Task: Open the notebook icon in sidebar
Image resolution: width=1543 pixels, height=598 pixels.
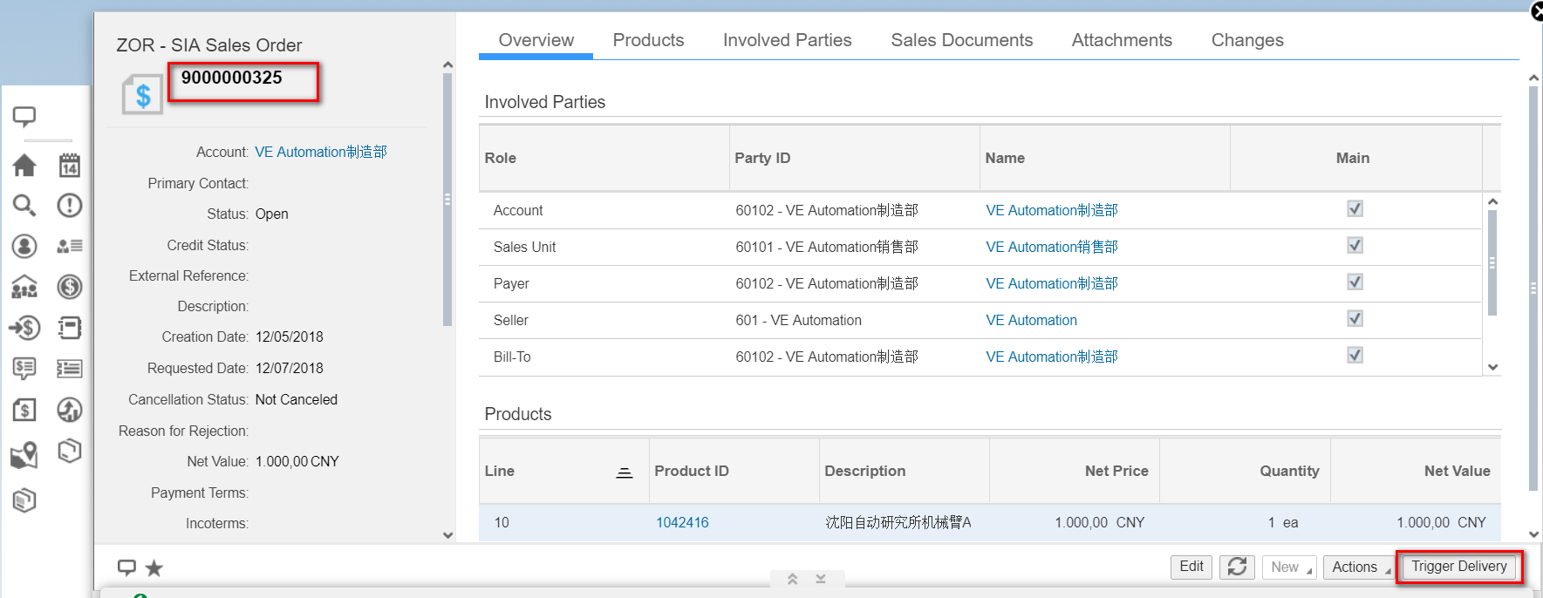Action: point(70,328)
